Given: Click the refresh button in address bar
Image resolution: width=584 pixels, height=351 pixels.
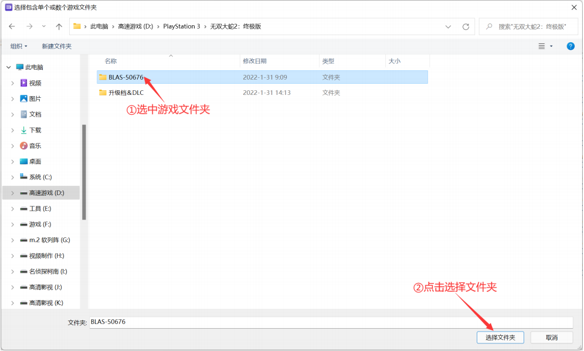Looking at the screenshot, I should coord(466,27).
